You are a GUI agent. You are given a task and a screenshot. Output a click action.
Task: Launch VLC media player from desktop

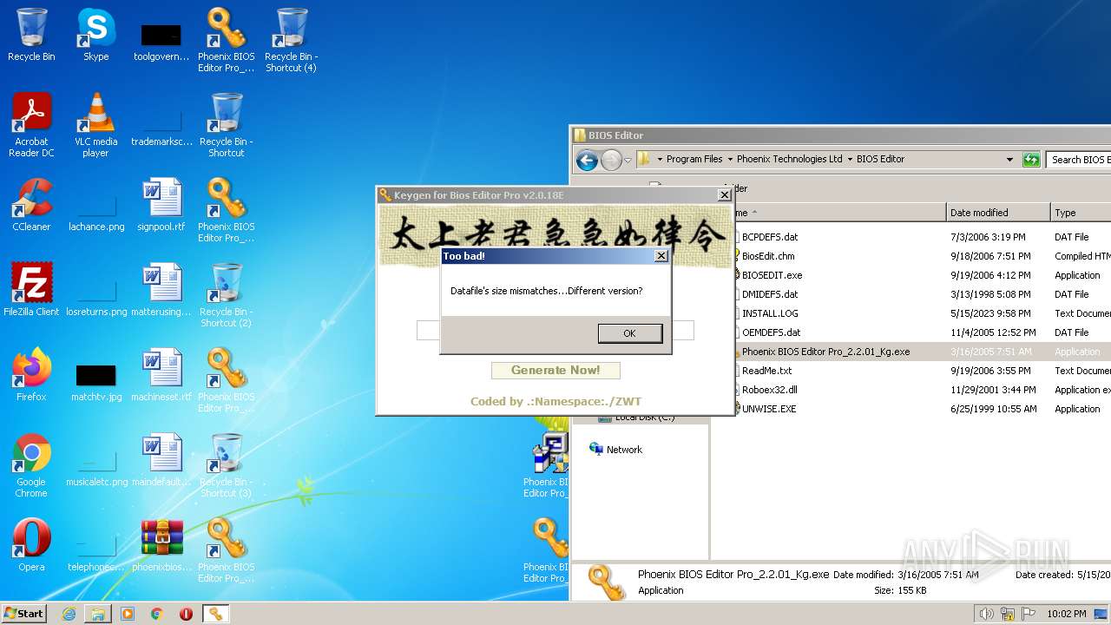[96, 126]
